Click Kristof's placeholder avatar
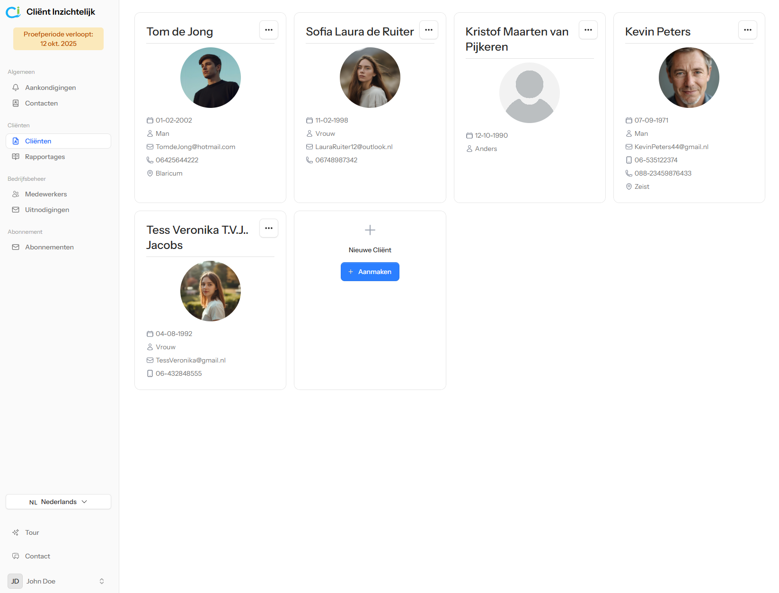This screenshot has height=593, width=779. [529, 93]
